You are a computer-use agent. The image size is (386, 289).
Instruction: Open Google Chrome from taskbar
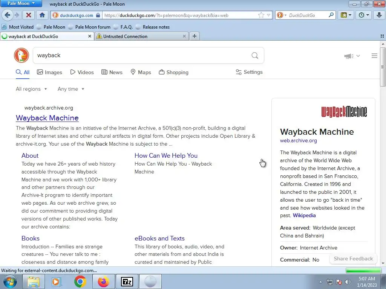click(x=80, y=281)
